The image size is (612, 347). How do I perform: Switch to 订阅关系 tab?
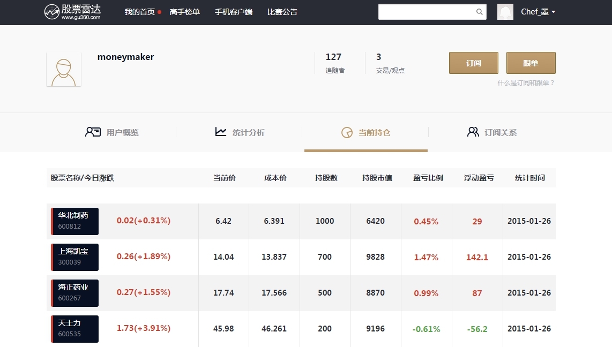click(x=492, y=133)
